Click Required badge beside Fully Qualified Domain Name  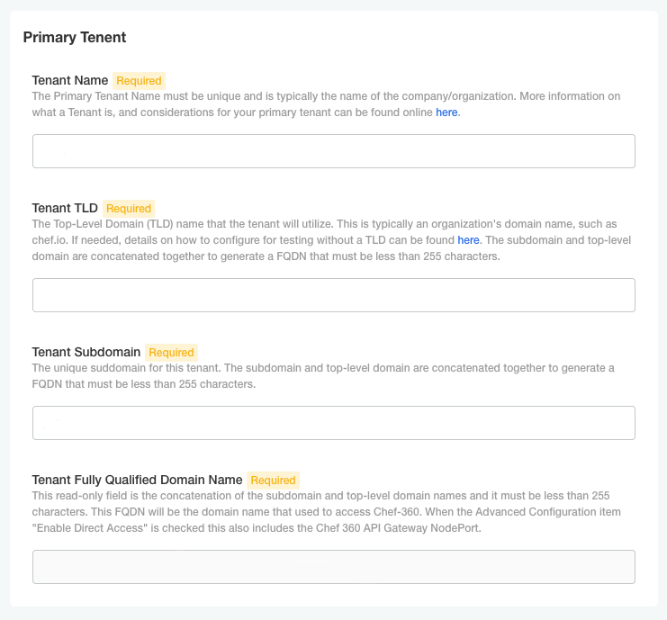click(273, 481)
